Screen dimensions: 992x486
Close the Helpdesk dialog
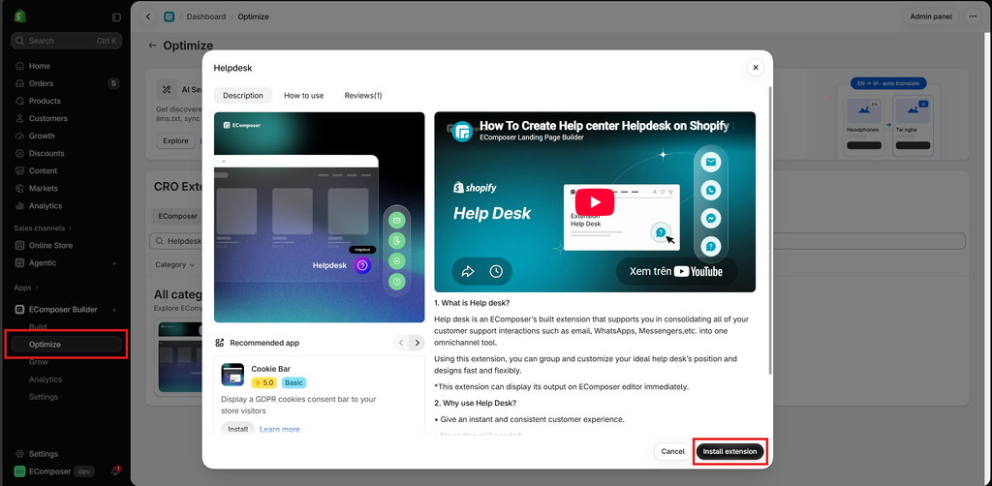click(756, 68)
